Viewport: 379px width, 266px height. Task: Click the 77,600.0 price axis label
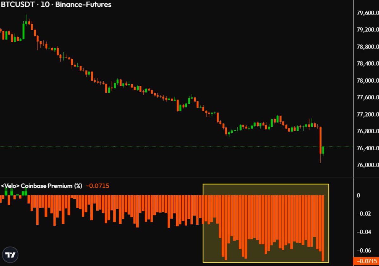click(367, 97)
